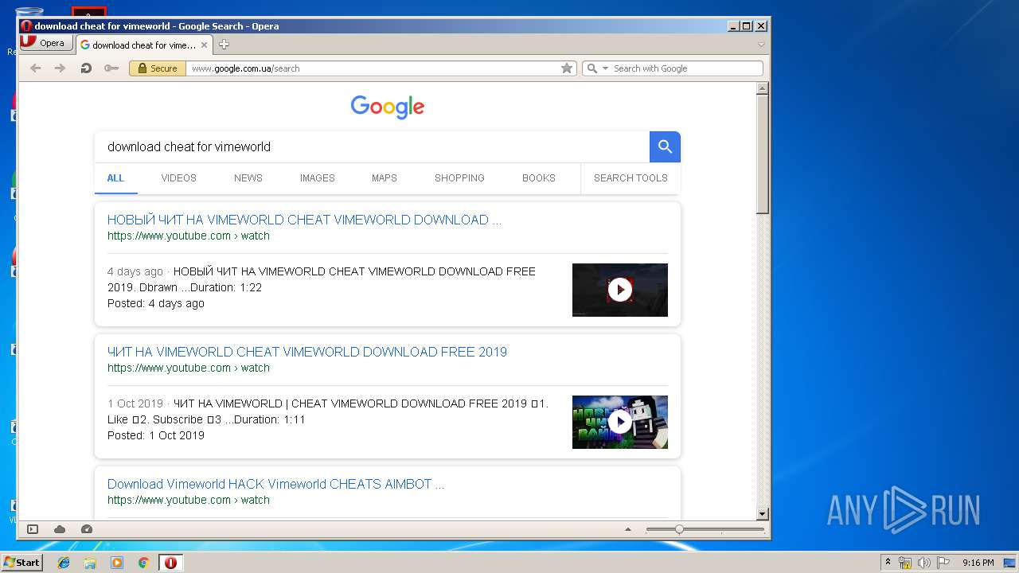Open the Opera menu button
The image size is (1019, 573).
45,44
